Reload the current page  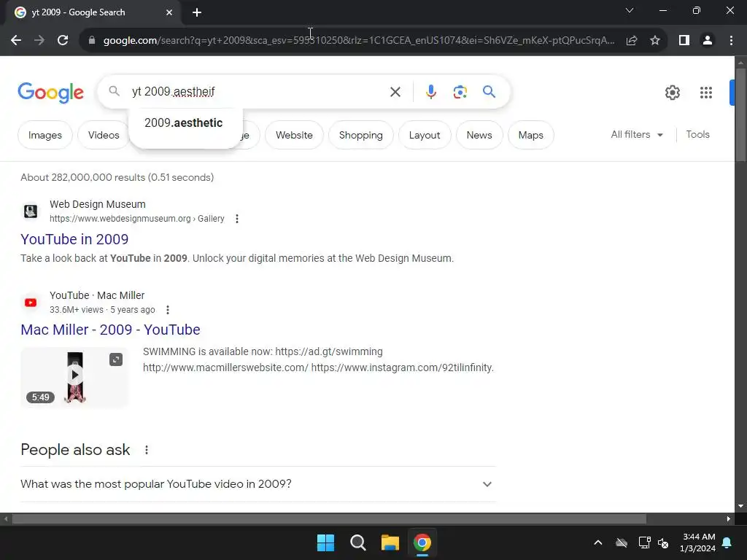(63, 41)
